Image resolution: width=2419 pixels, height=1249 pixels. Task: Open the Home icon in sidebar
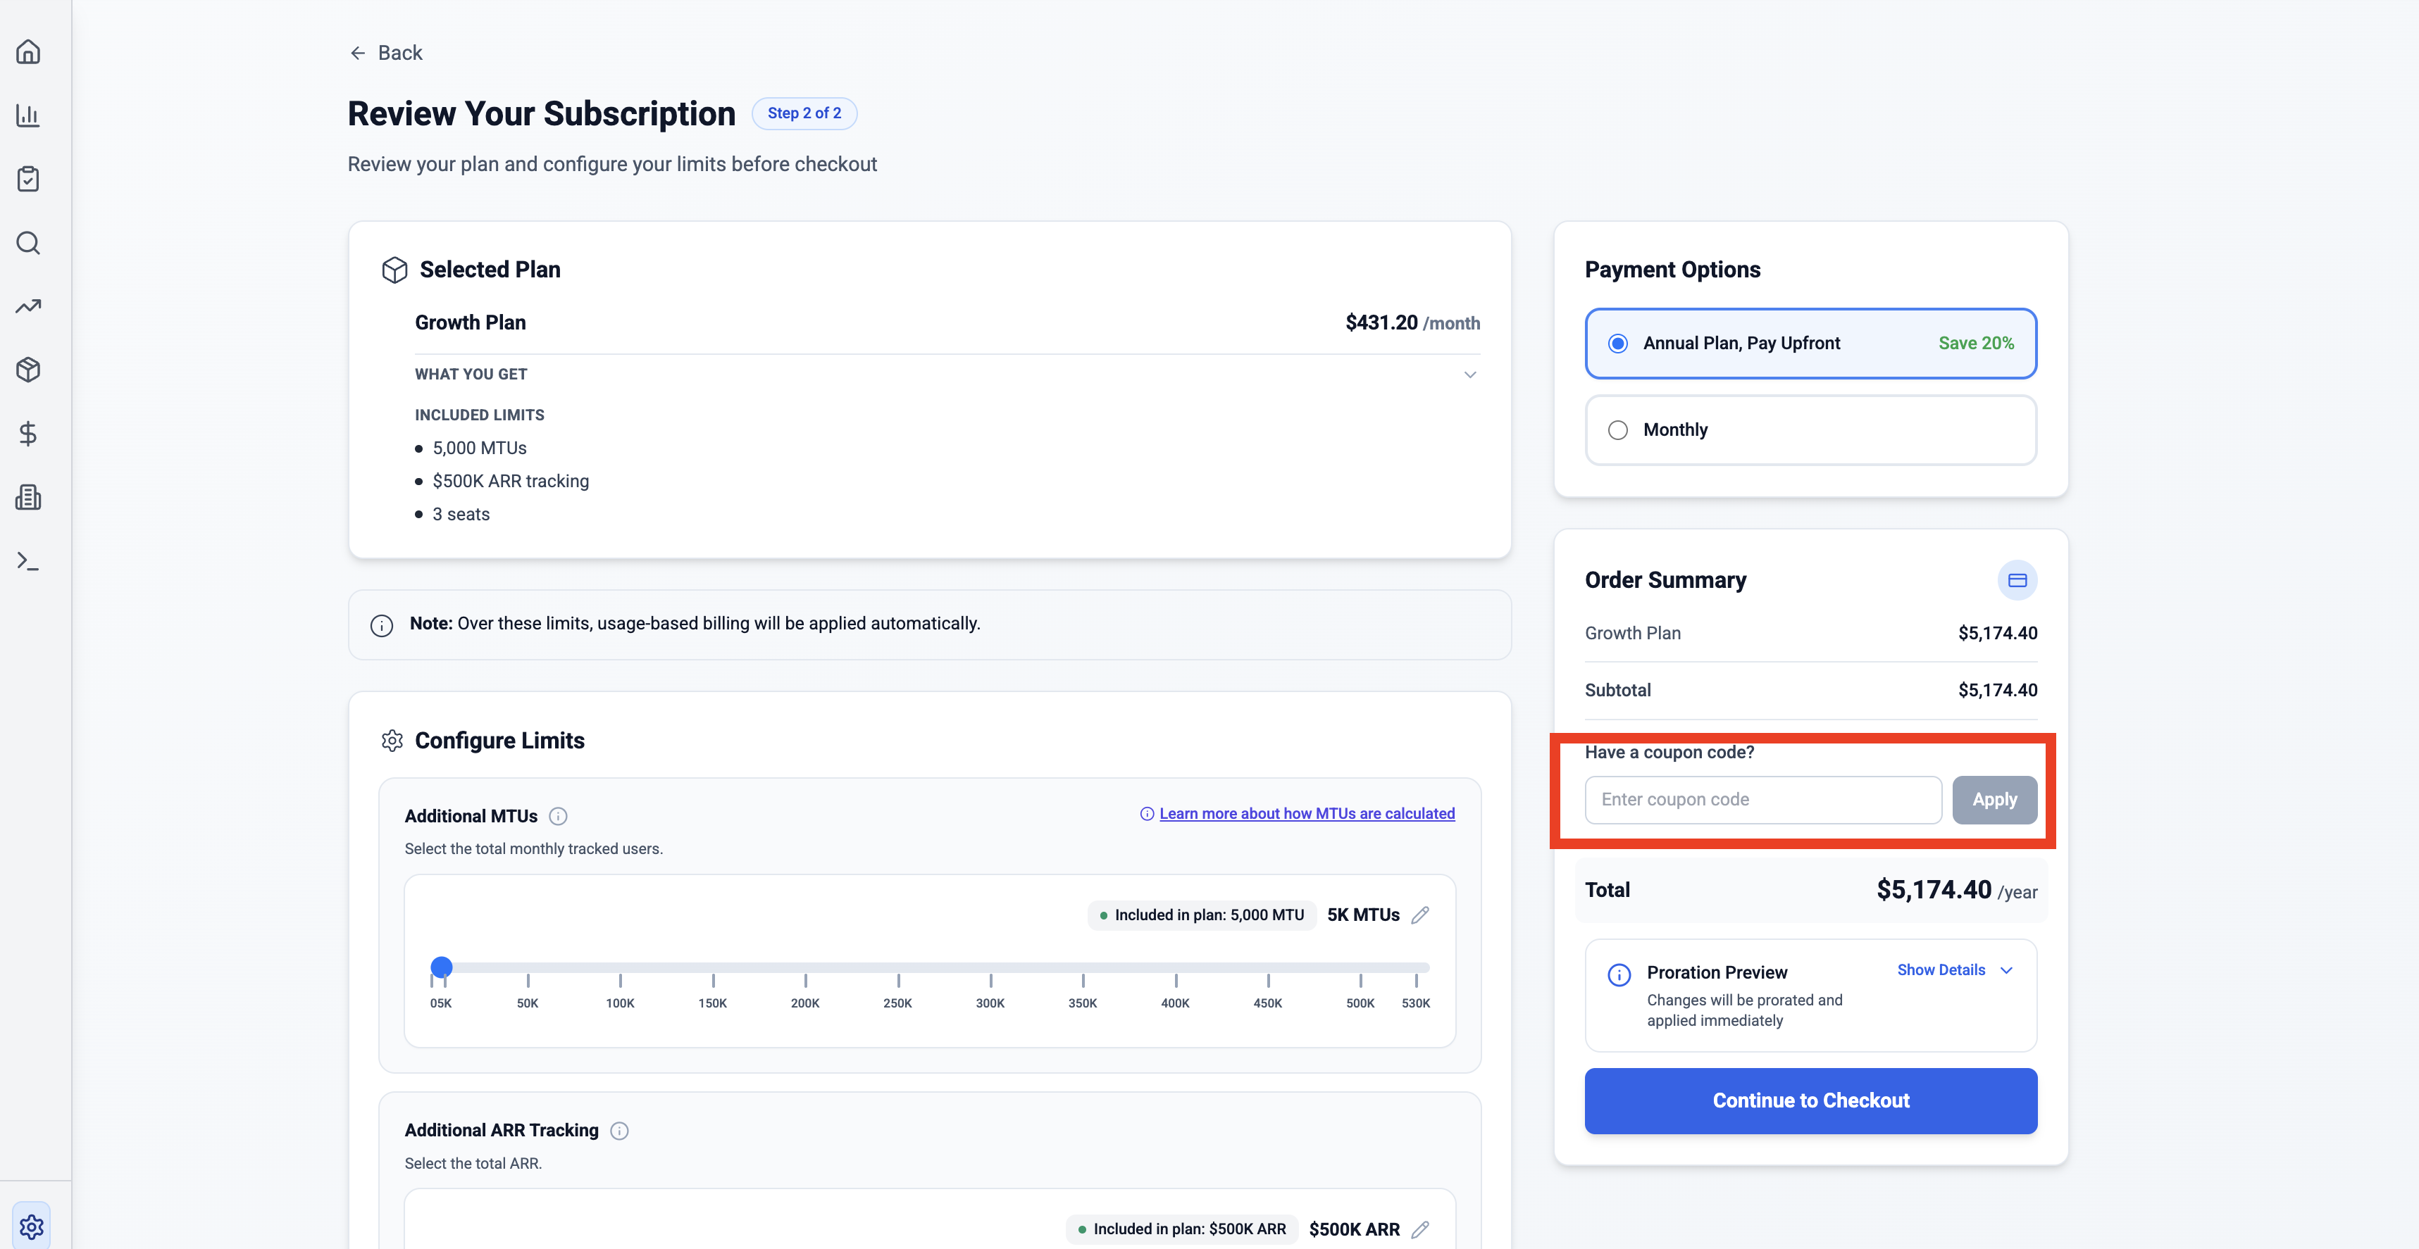tap(28, 51)
